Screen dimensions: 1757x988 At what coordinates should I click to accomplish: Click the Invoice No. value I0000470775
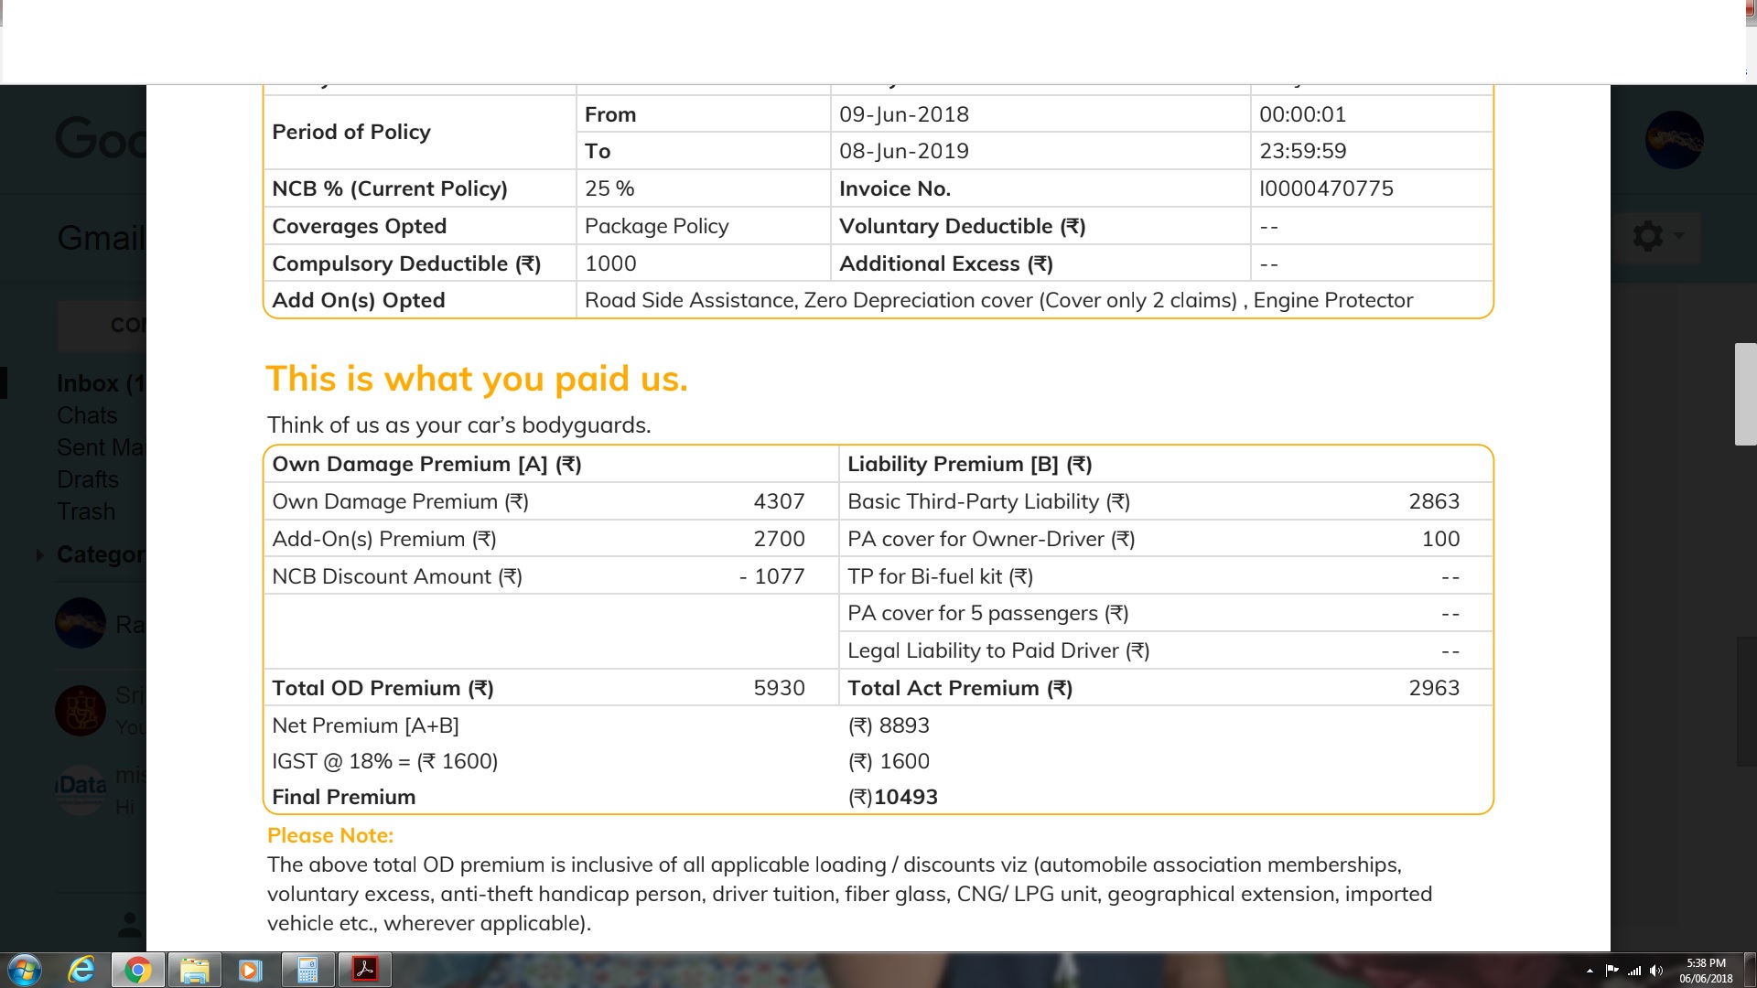click(x=1326, y=188)
